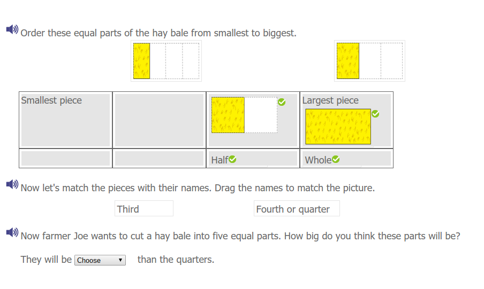Viewport: 484px width, 289px height.
Task: Click the Half name label cell
Action: tap(253, 159)
